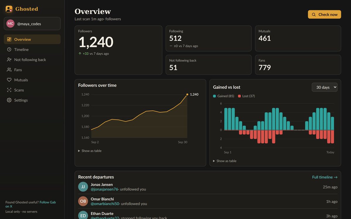Screen dimensions: 351x219
Task: Click the Gained vs lost heading
Action: point(227,87)
